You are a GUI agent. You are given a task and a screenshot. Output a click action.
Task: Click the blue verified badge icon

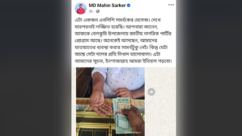[x=128, y=5]
